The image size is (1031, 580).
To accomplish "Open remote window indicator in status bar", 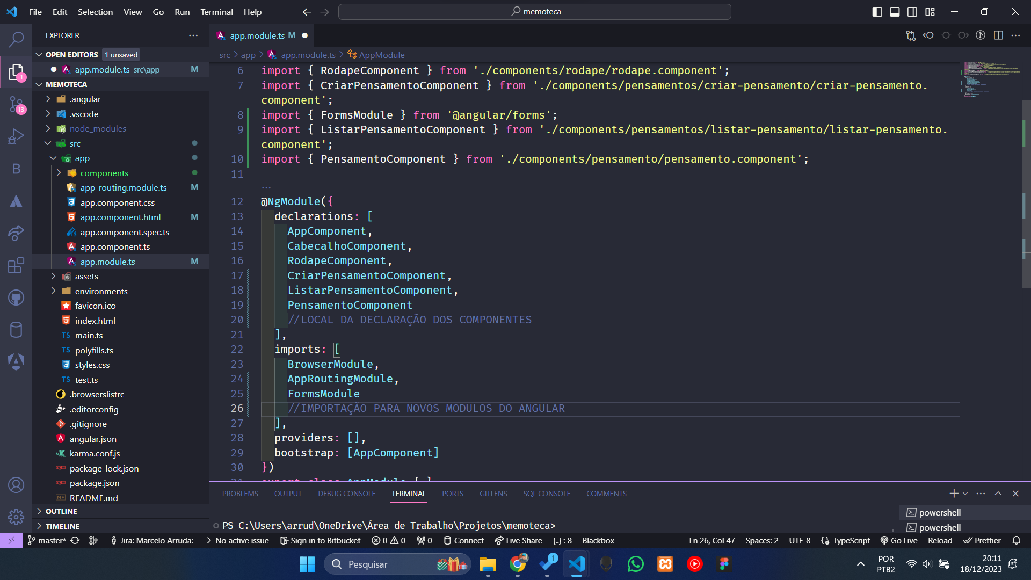I will 11,540.
